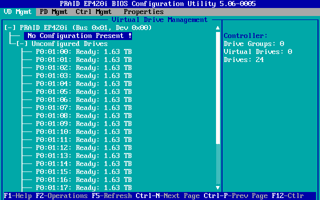Select drive P0:01:12
Screen dimensions: 320x200
pos(83,148)
